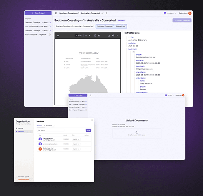
Task: Open Admin role dropdown for the hotmail.com member
Action: click(x=76, y=144)
